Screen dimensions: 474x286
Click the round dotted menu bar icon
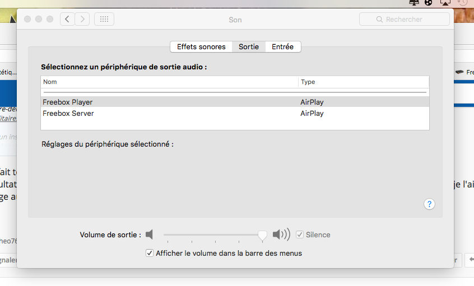(x=429, y=3)
